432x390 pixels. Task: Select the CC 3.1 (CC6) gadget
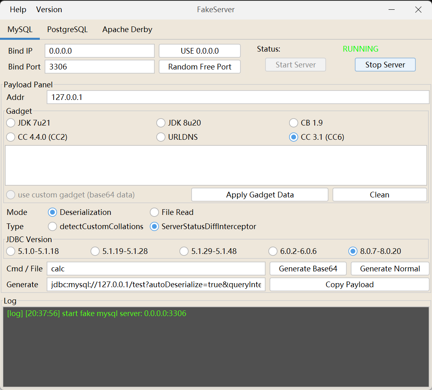coord(317,137)
